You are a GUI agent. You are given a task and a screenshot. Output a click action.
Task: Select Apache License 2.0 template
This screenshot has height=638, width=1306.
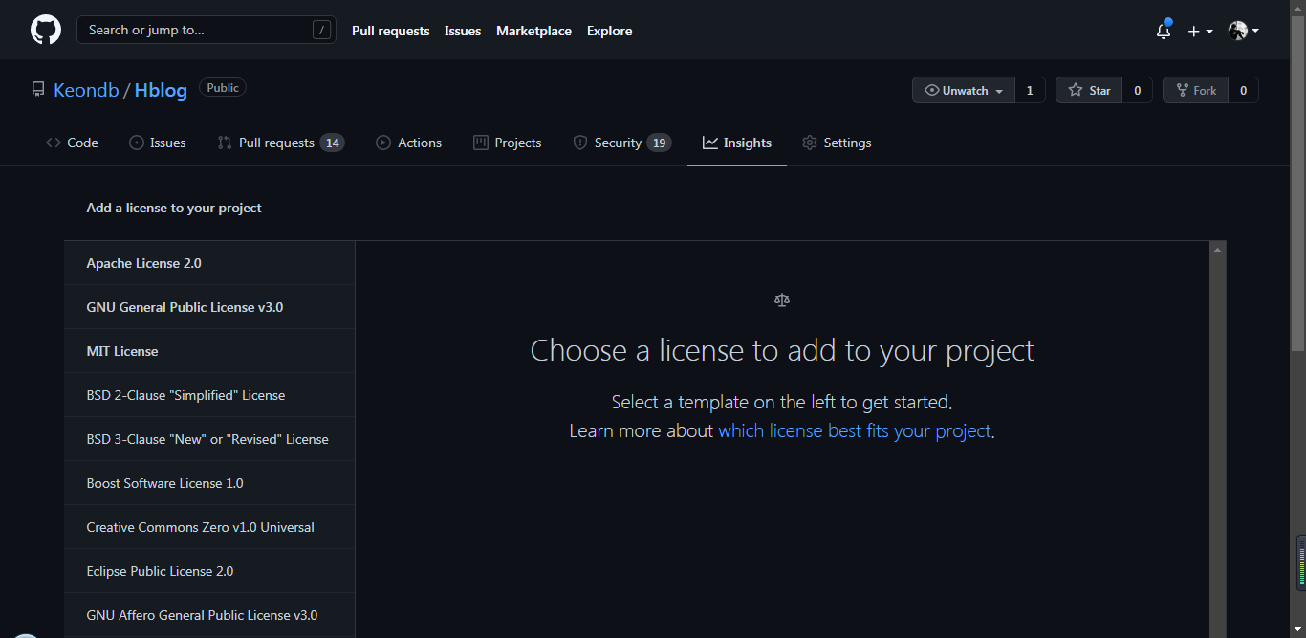pyautogui.click(x=209, y=263)
